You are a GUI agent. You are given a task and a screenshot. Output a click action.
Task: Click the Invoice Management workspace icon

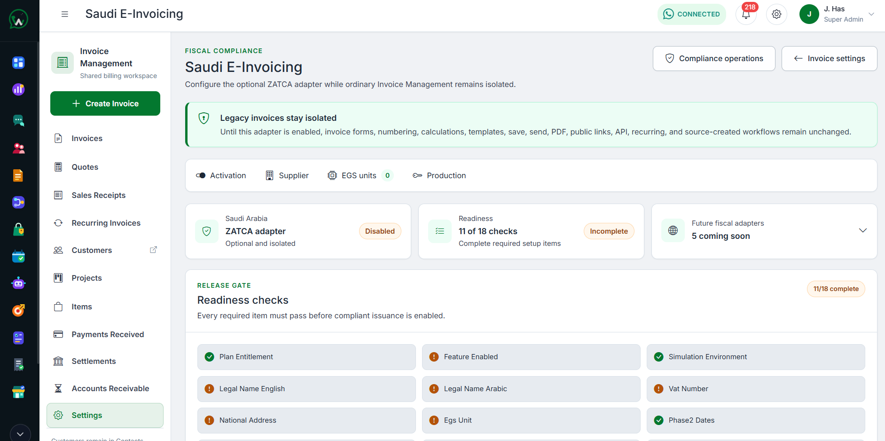pos(63,63)
